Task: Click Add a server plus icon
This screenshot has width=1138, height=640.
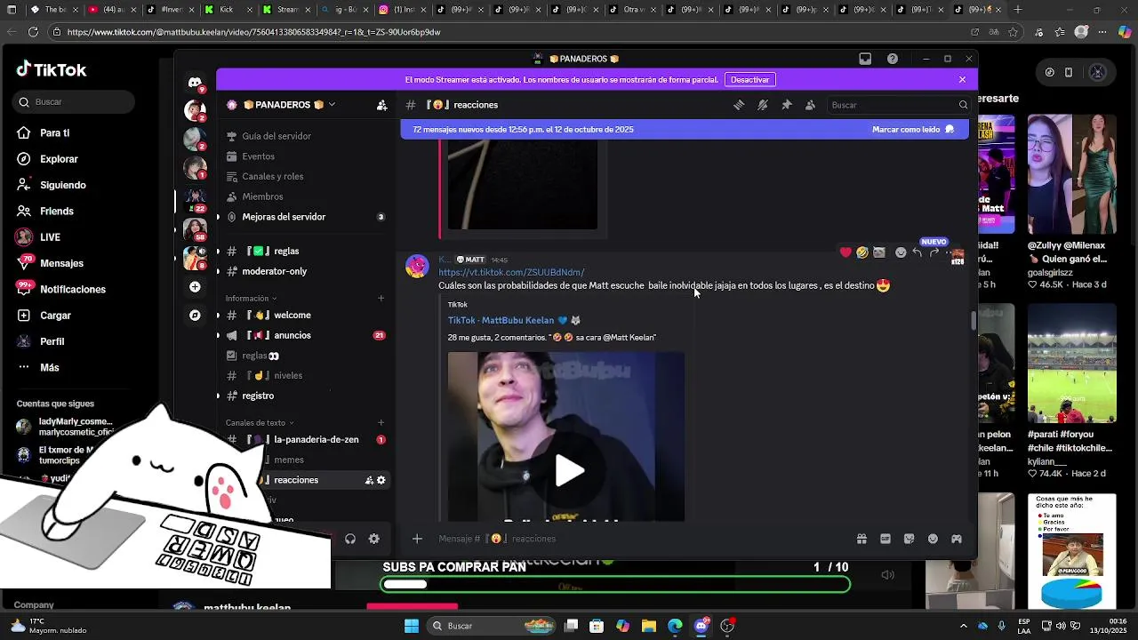Action: (x=195, y=287)
